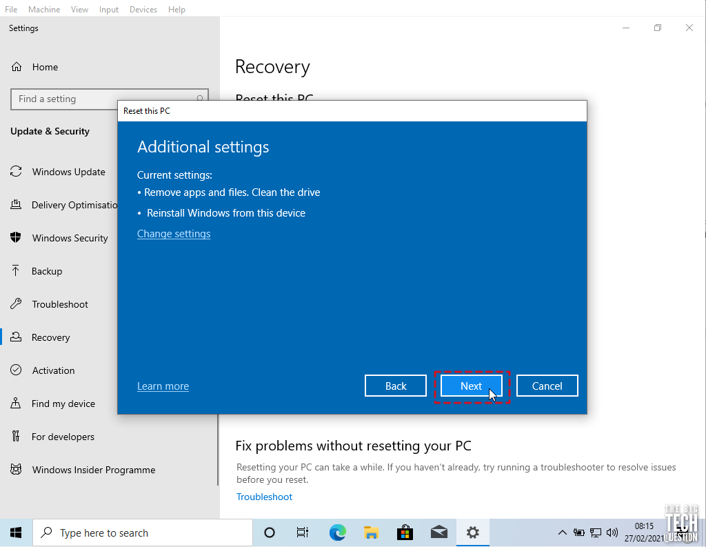Open File Explorer from the taskbar

coord(371,533)
